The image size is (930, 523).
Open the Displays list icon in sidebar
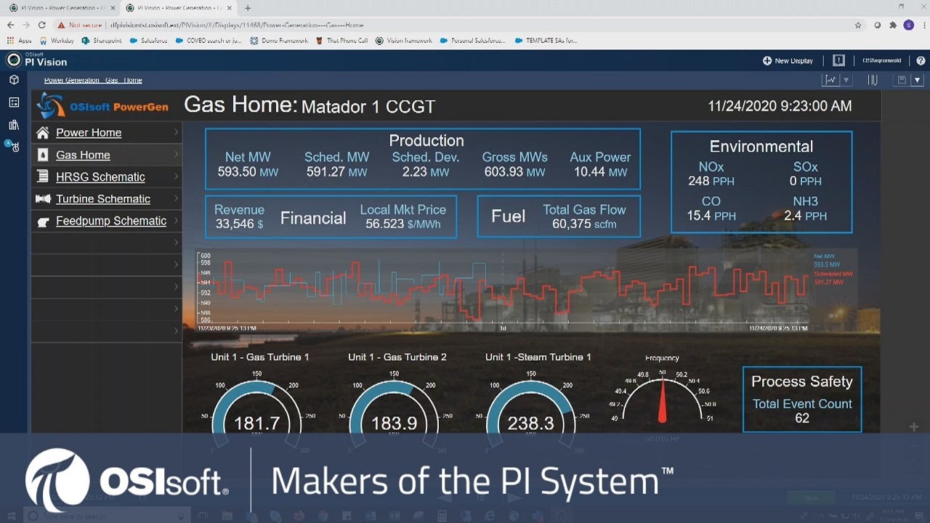[14, 102]
